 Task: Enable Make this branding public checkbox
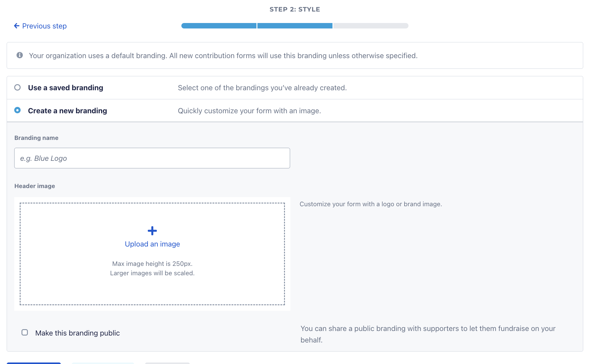(25, 333)
